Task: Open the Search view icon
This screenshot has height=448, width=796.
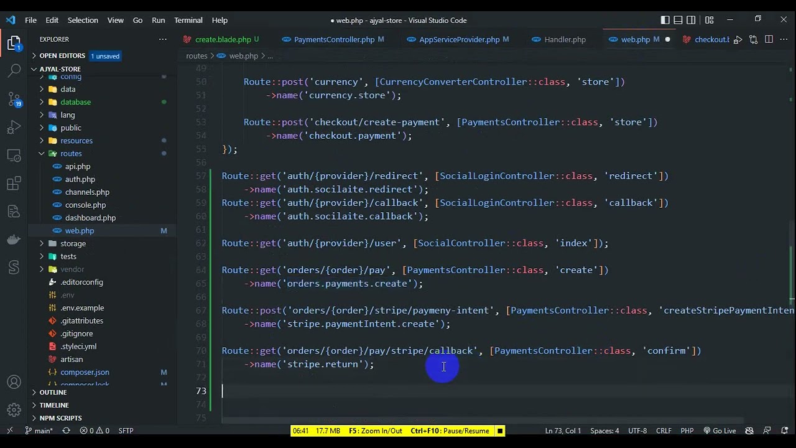Action: (x=14, y=70)
